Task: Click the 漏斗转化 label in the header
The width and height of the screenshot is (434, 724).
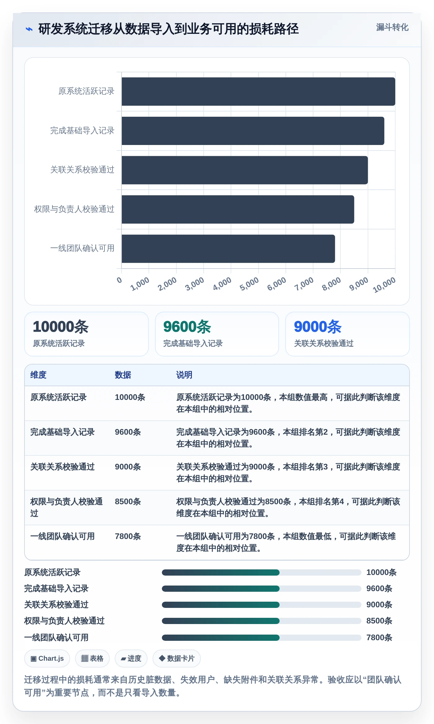Action: (x=392, y=27)
